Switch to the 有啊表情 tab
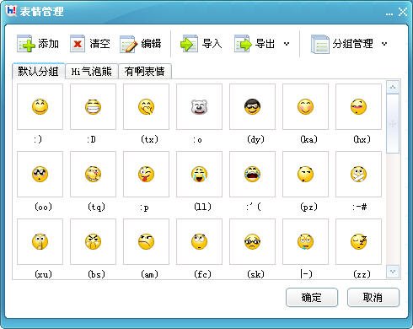This screenshot has height=329, width=413. point(145,72)
